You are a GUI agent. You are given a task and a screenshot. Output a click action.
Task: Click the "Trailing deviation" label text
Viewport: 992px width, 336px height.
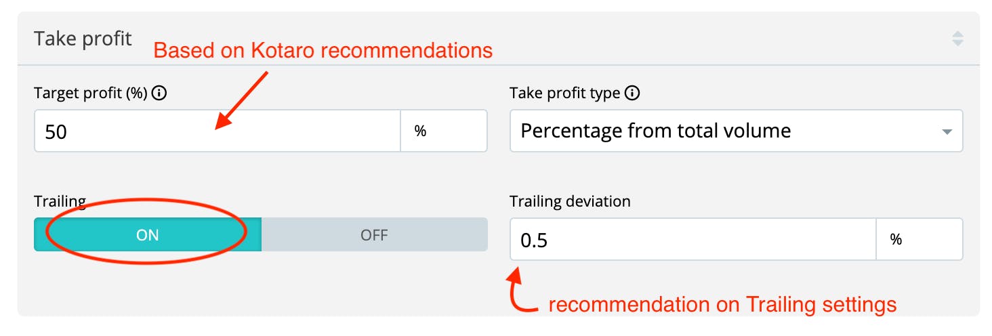(x=570, y=201)
